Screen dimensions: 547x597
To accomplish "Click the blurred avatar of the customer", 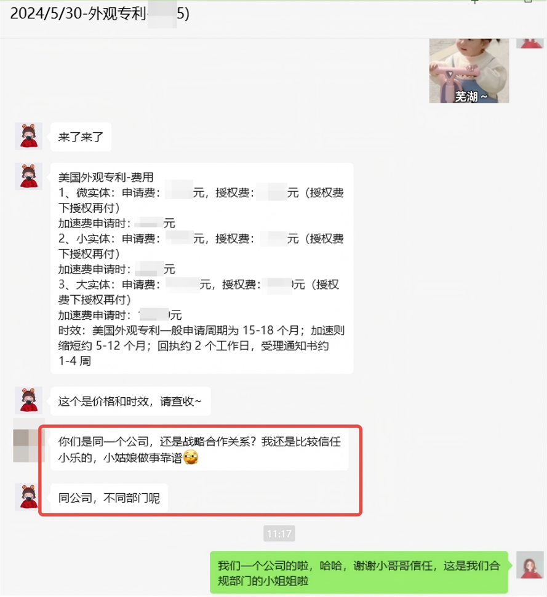I will coord(28,440).
